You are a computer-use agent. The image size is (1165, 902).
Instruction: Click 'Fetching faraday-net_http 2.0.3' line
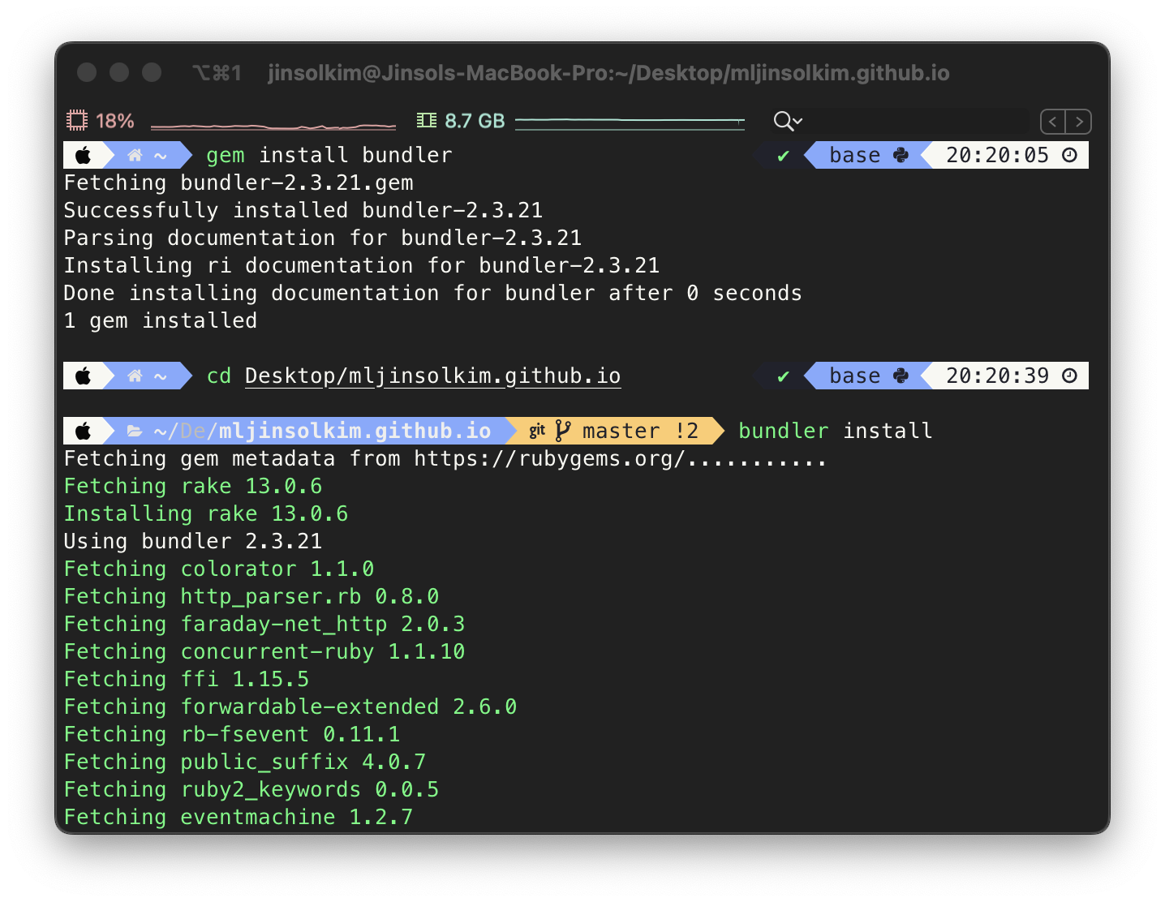[x=264, y=625]
